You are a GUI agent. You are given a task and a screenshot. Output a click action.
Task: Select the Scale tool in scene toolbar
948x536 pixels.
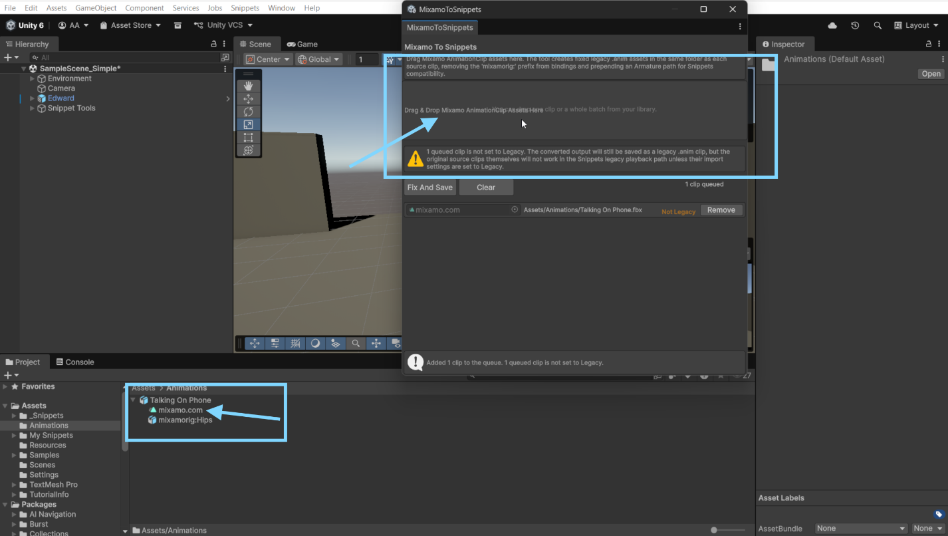248,124
